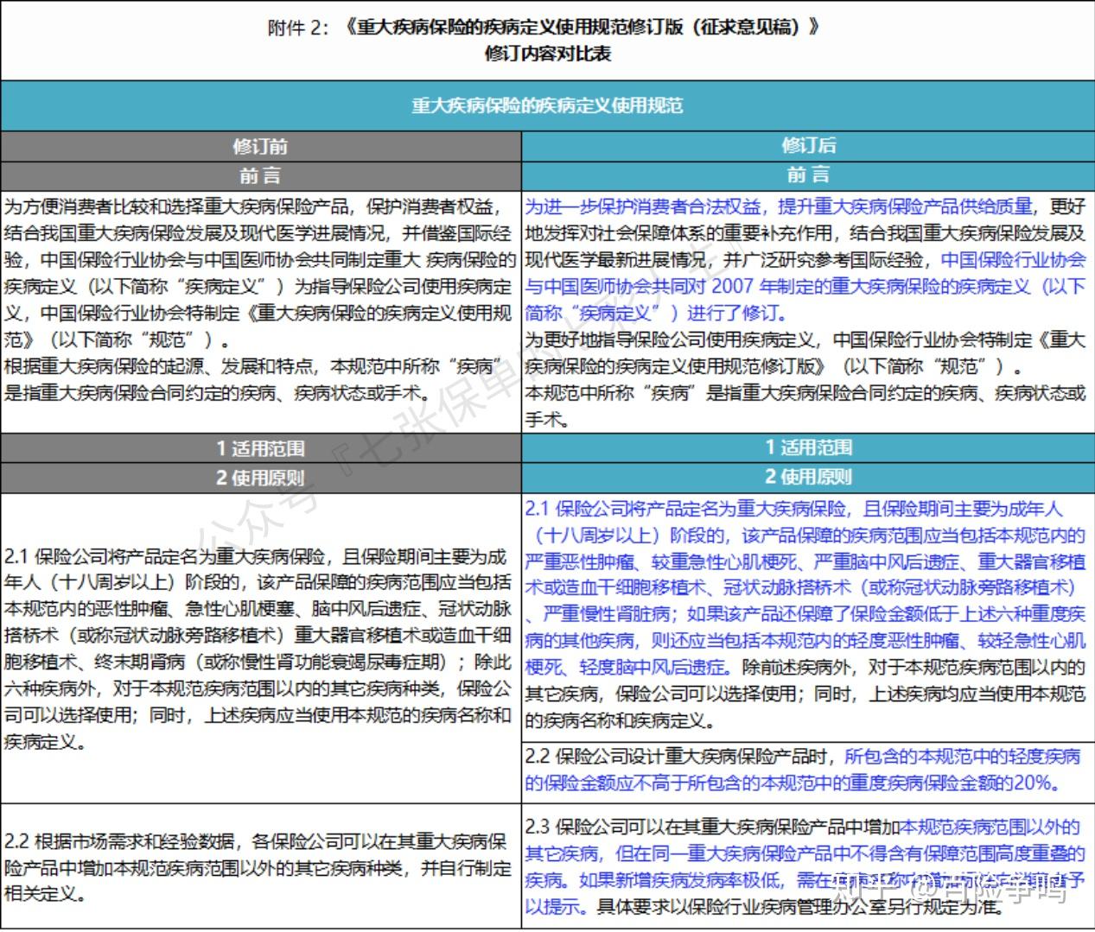This screenshot has height=932, width=1095.
Task: Select the subtitle 修订内容对比表
Action: (x=548, y=54)
